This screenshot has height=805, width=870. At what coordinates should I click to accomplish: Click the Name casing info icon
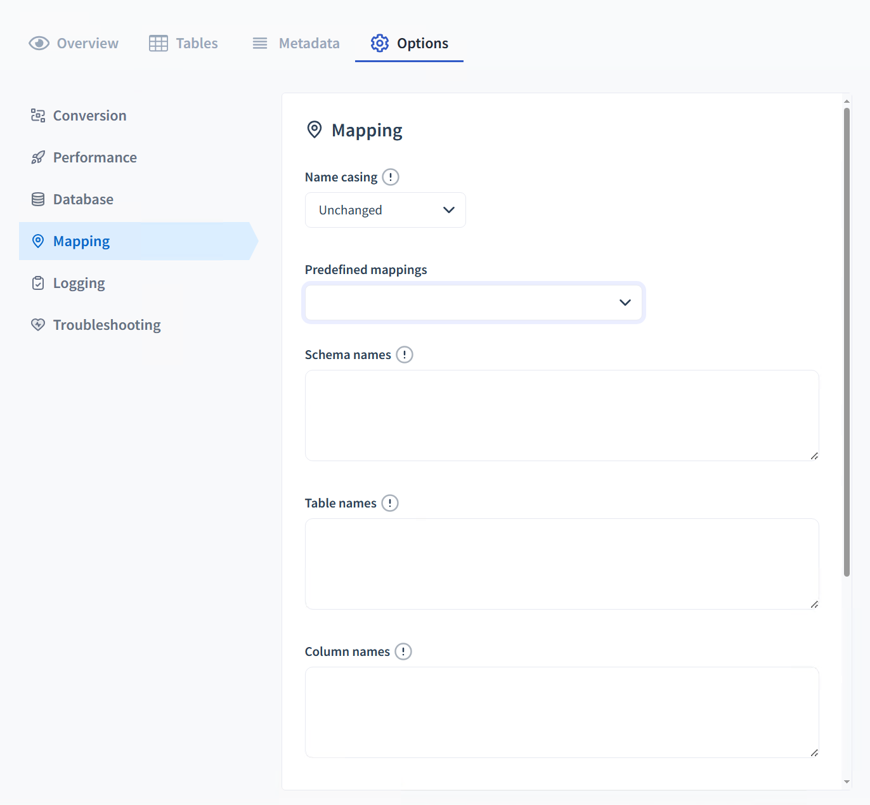tap(391, 177)
